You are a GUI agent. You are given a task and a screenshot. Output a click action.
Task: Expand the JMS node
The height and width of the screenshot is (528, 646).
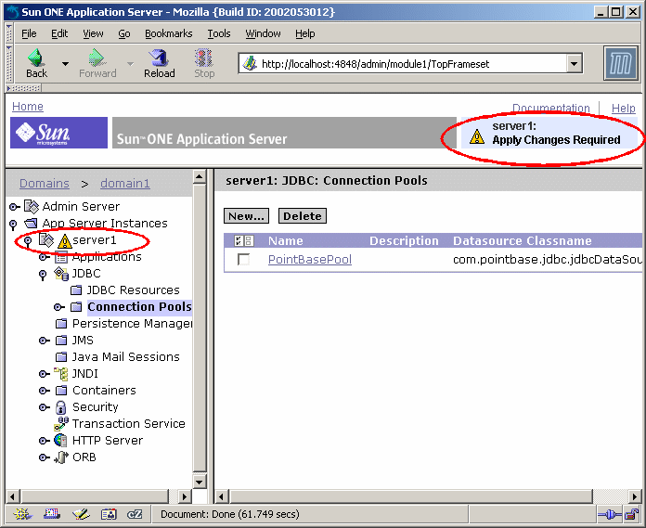tap(45, 341)
